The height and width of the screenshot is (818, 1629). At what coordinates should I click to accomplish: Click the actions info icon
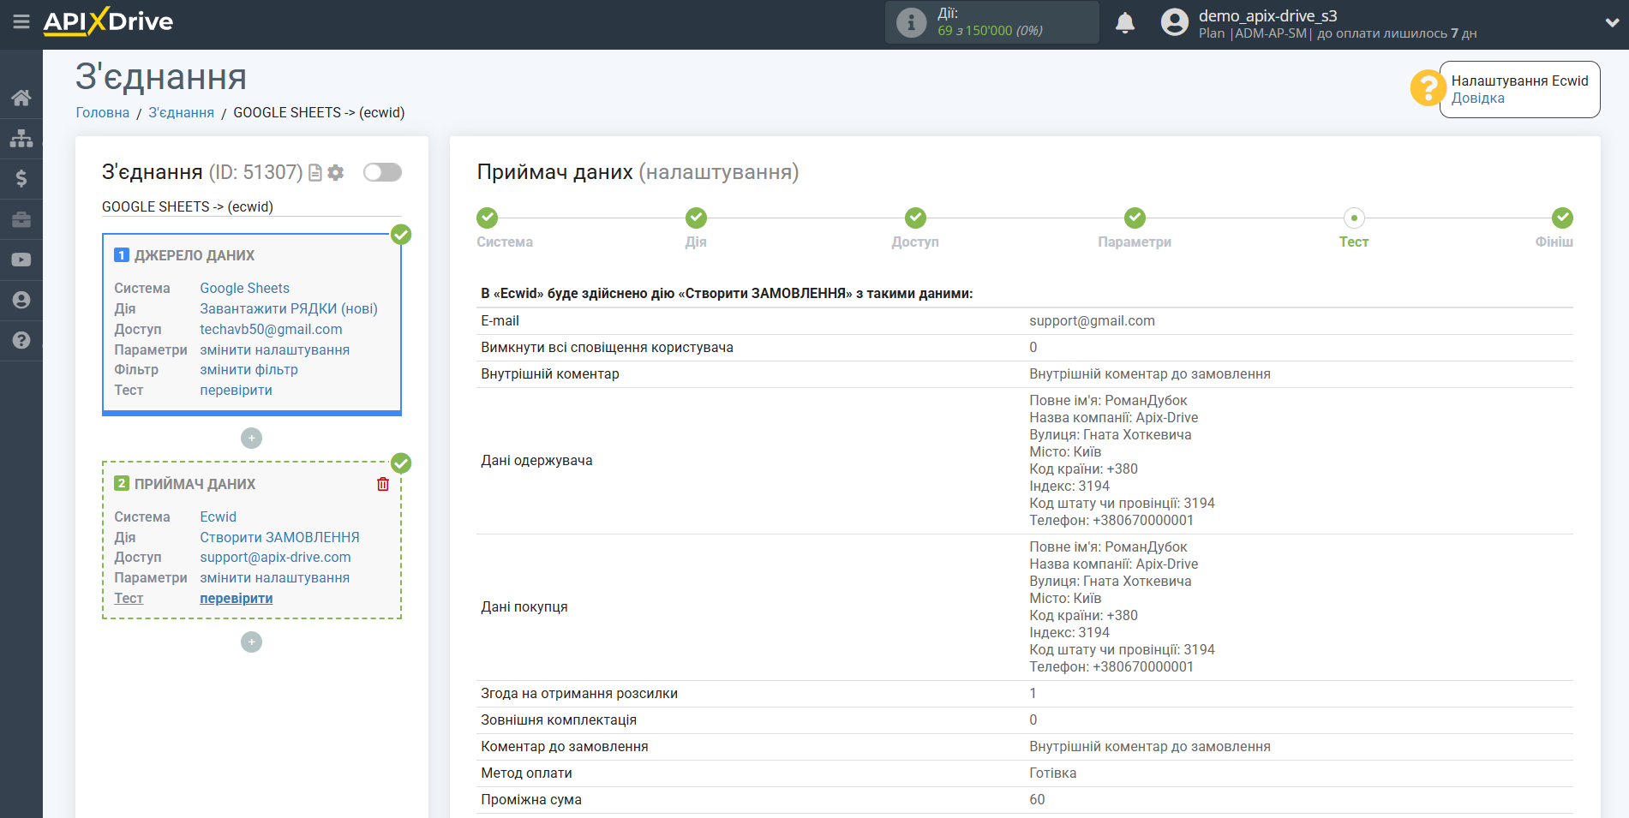(x=911, y=22)
